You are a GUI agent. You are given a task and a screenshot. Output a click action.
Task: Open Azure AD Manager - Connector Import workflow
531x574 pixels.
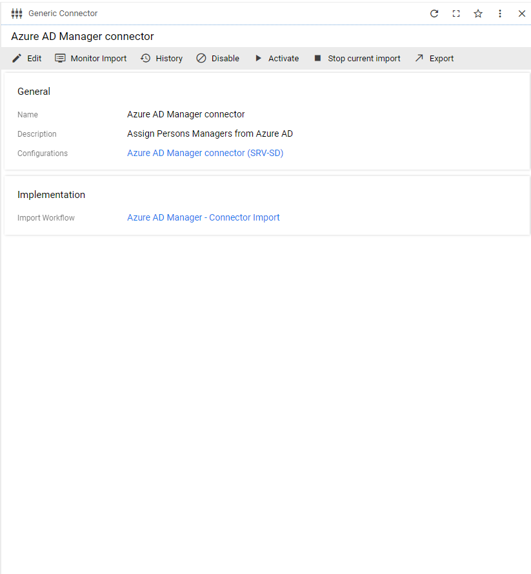coord(203,218)
